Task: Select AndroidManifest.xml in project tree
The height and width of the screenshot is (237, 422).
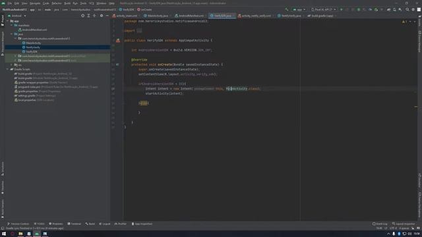Action: [34, 30]
